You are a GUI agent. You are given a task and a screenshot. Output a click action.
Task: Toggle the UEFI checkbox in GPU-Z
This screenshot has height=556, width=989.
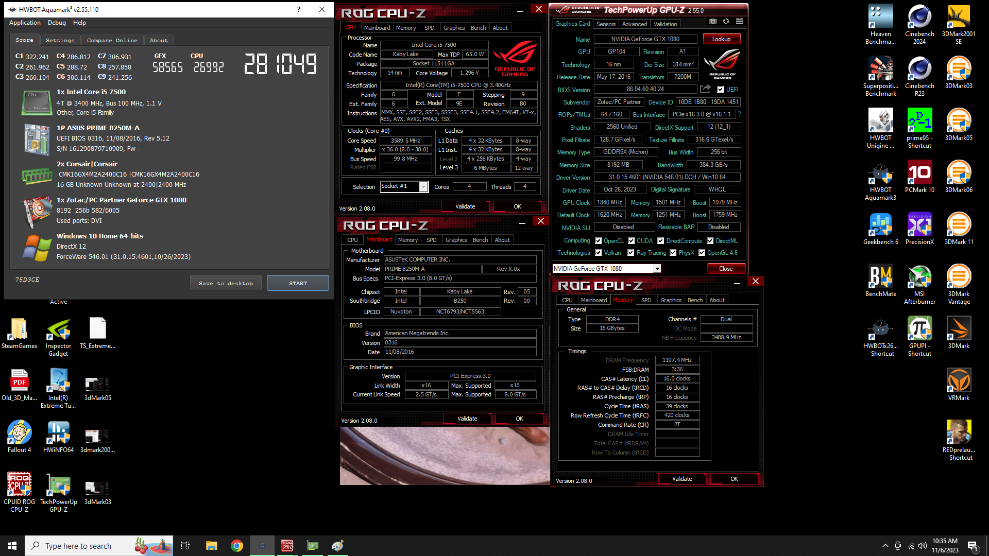[720, 90]
